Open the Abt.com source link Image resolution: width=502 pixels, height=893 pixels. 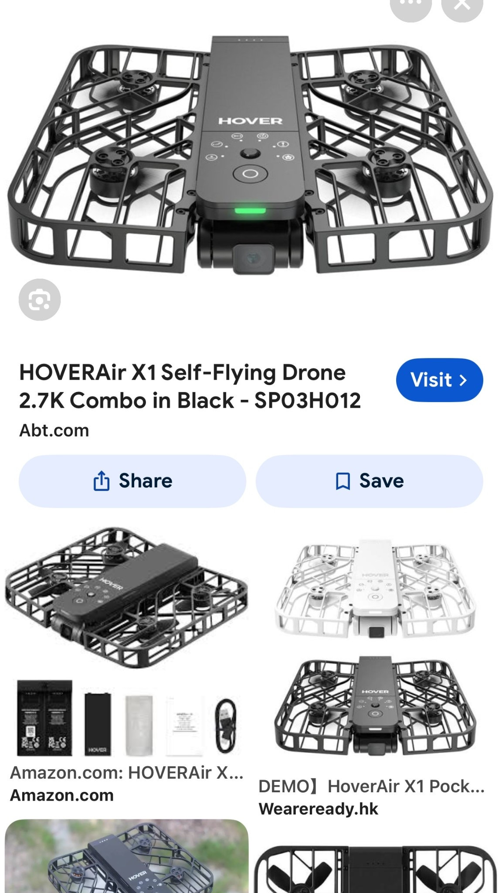[54, 431]
